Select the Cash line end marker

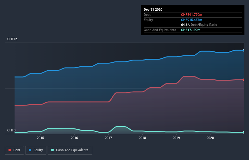pyautogui.click(x=244, y=132)
